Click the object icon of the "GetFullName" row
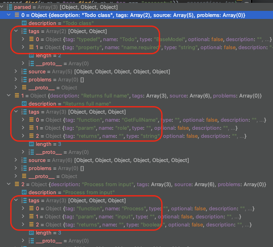Viewport: 273px width, 247px height. (x=31, y=120)
